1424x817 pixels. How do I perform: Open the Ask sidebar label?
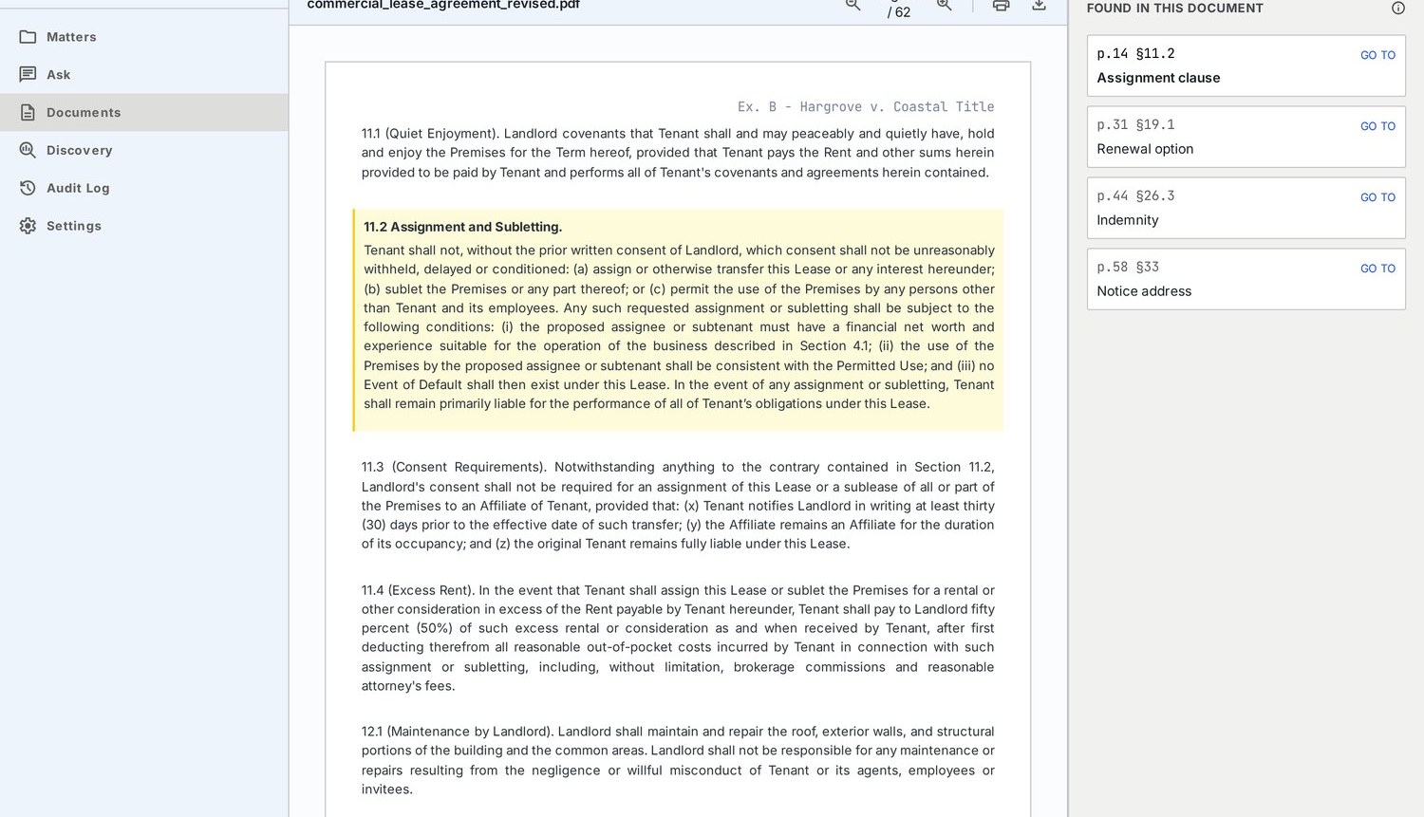(59, 74)
